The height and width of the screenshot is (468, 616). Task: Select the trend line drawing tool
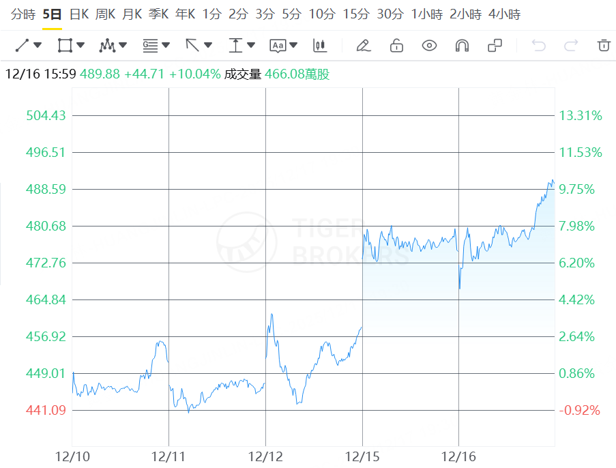pyautogui.click(x=22, y=45)
